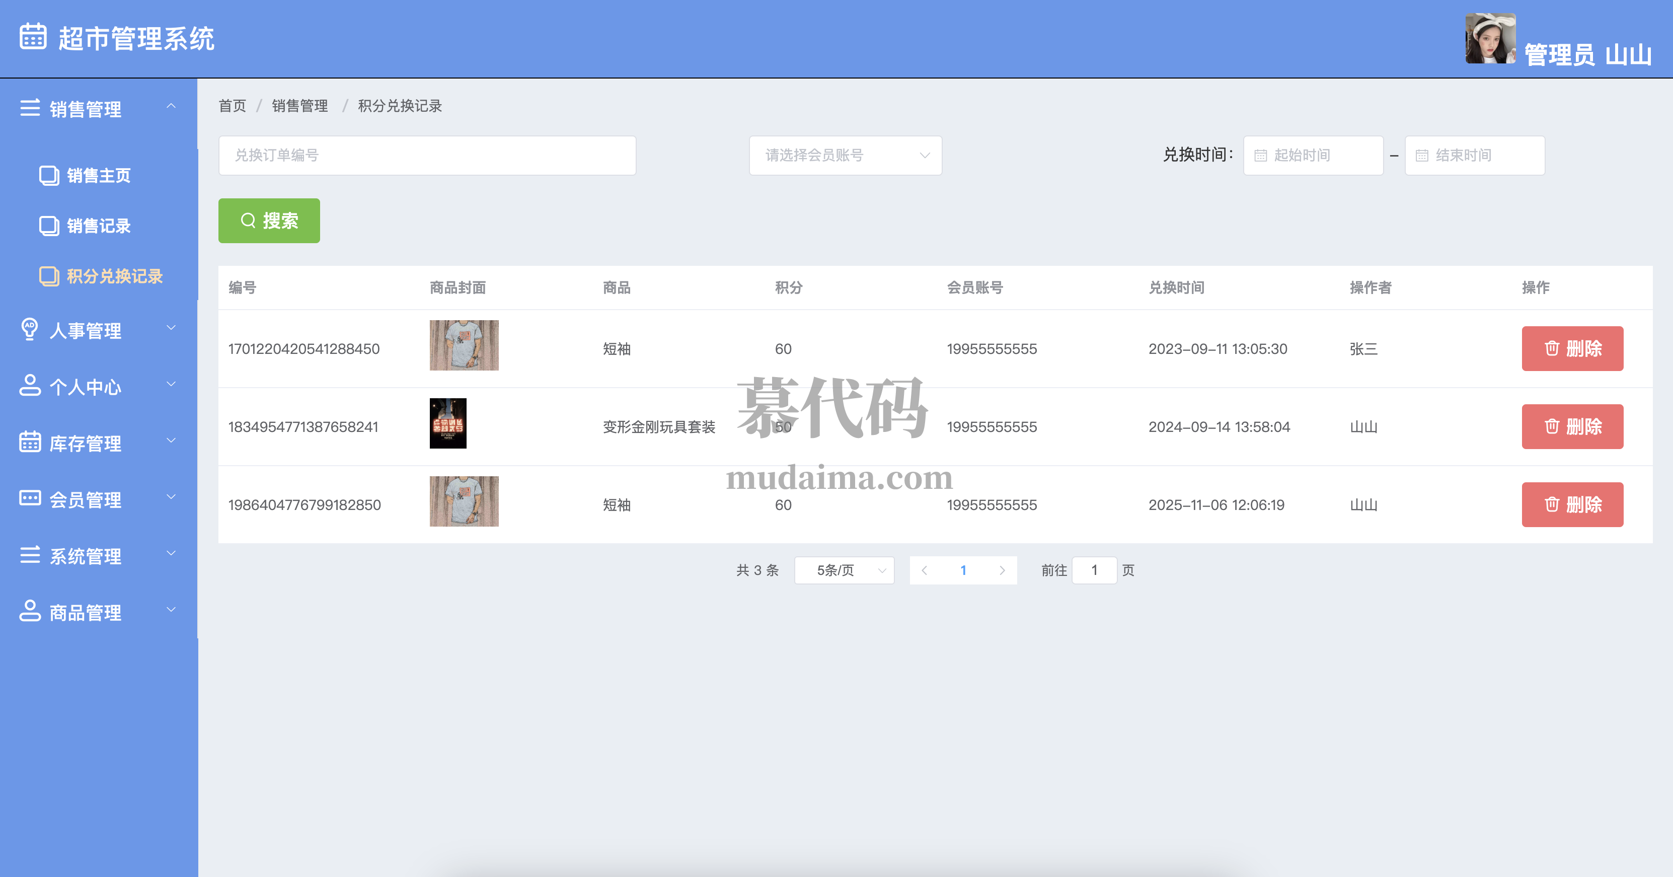Click the 销售记录 page icon
This screenshot has width=1673, height=877.
click(x=49, y=226)
